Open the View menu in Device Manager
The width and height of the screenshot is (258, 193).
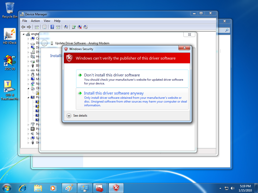(47, 21)
